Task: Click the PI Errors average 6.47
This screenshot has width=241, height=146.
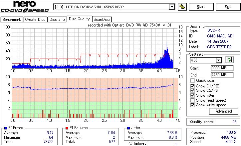Action: click(50, 133)
